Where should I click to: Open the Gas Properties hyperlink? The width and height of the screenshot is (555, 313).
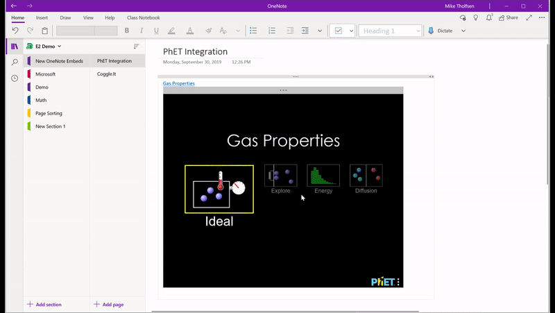coord(179,83)
